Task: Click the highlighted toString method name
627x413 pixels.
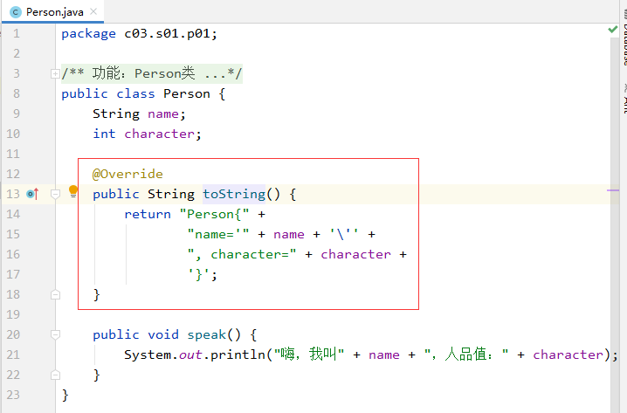Action: (234, 195)
